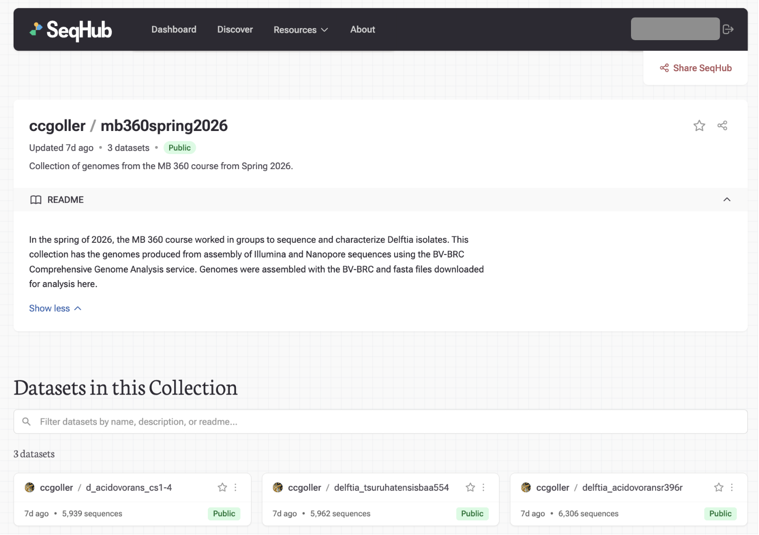Click the '6,306 sequences' text

click(588, 513)
